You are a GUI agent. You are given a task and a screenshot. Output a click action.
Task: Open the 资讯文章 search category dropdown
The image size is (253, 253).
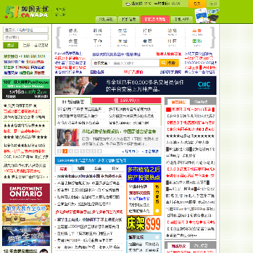click(x=102, y=63)
